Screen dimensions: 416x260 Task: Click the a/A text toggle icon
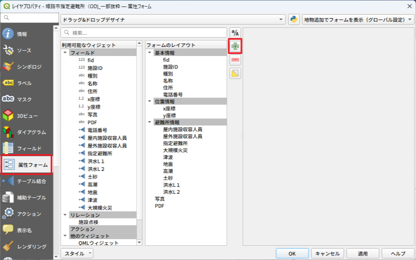[235, 33]
